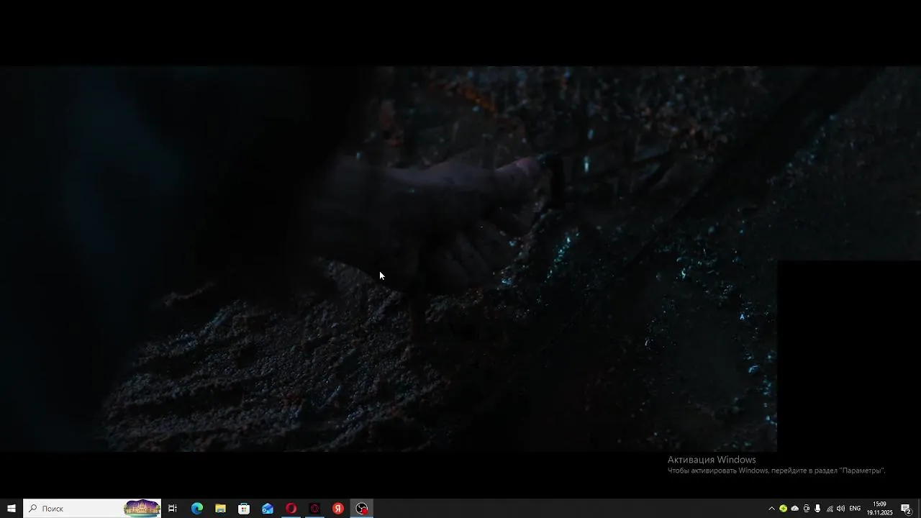Expand hidden system tray icons

pyautogui.click(x=771, y=509)
